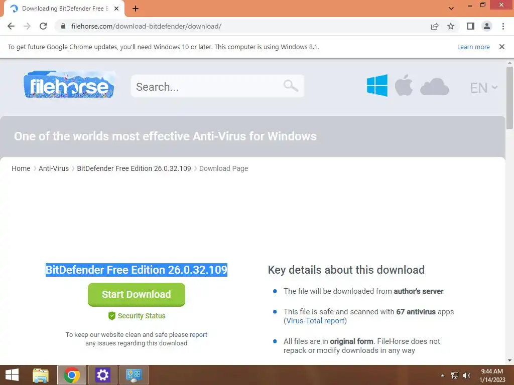Open the network tray icon
Image resolution: width=514 pixels, height=385 pixels.
pos(455,375)
